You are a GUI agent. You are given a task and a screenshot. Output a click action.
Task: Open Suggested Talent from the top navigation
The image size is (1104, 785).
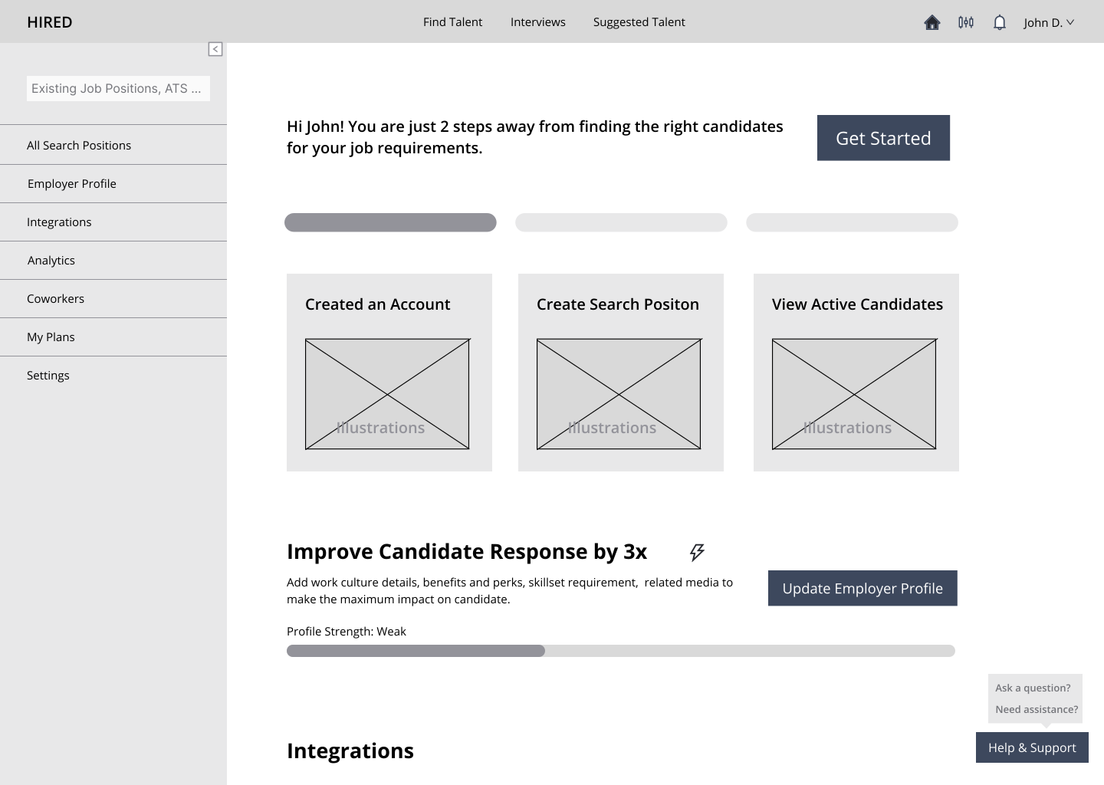coord(639,22)
